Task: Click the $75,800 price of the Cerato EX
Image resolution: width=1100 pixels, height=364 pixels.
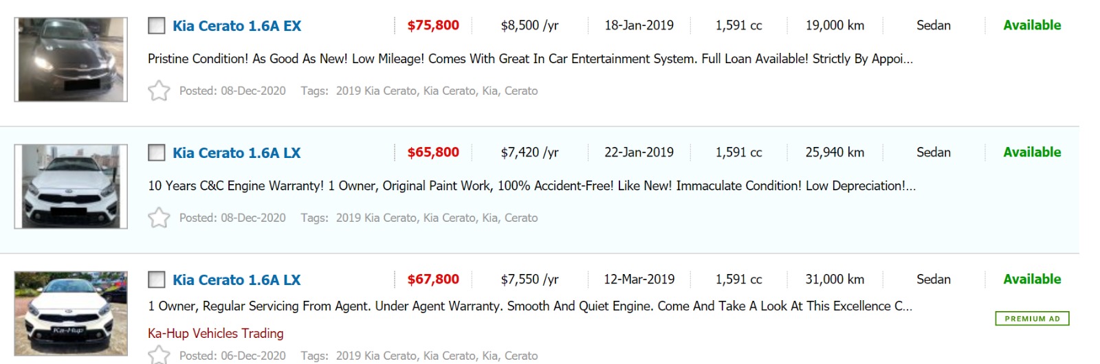Action: click(x=433, y=25)
